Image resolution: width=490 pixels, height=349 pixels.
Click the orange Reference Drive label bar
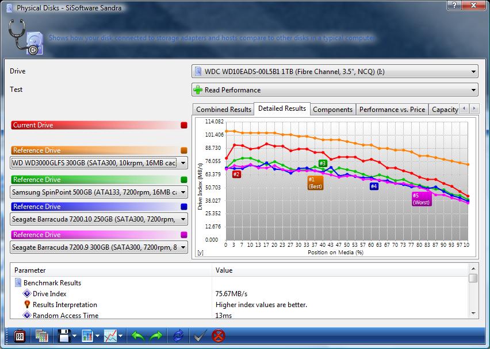click(x=95, y=150)
